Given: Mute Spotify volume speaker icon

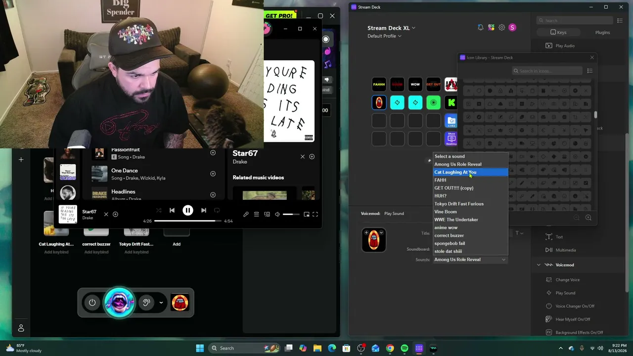Looking at the screenshot, I should [277, 214].
